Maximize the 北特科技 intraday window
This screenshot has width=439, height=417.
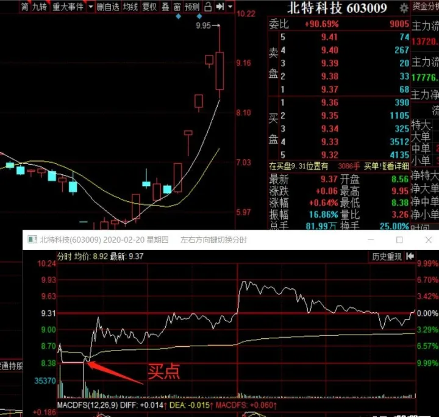pyautogui.click(x=399, y=240)
